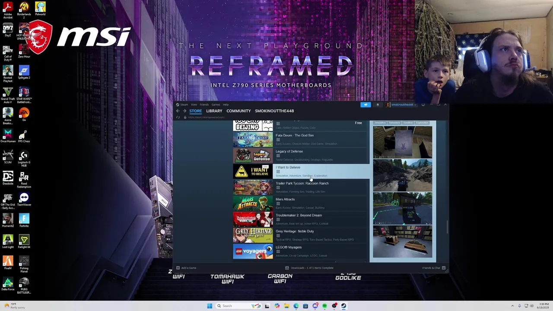This screenshot has height=311, width=553.
Task: Open Fata Deum - The God Sim
Action: tap(301, 140)
